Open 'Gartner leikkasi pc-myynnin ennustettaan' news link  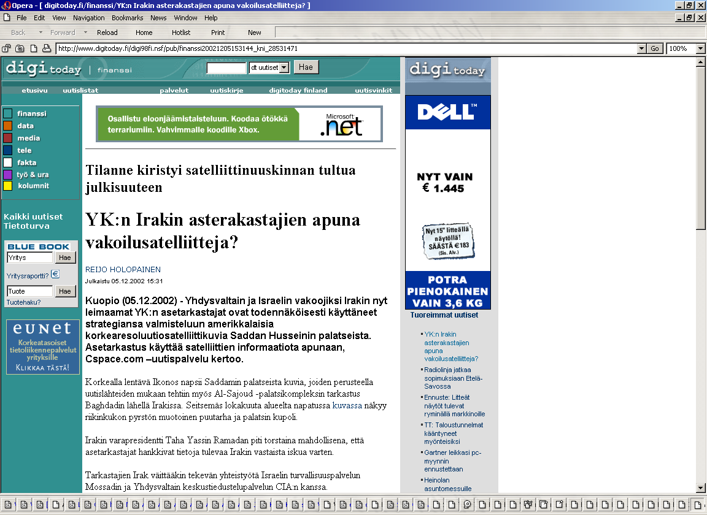point(453,461)
